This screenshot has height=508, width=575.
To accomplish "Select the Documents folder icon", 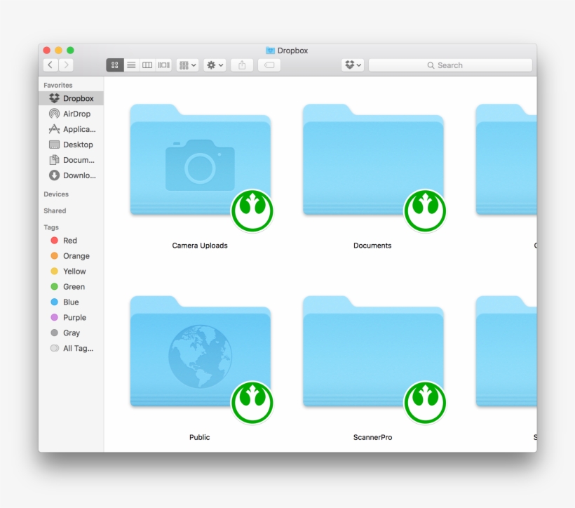I will 373,160.
